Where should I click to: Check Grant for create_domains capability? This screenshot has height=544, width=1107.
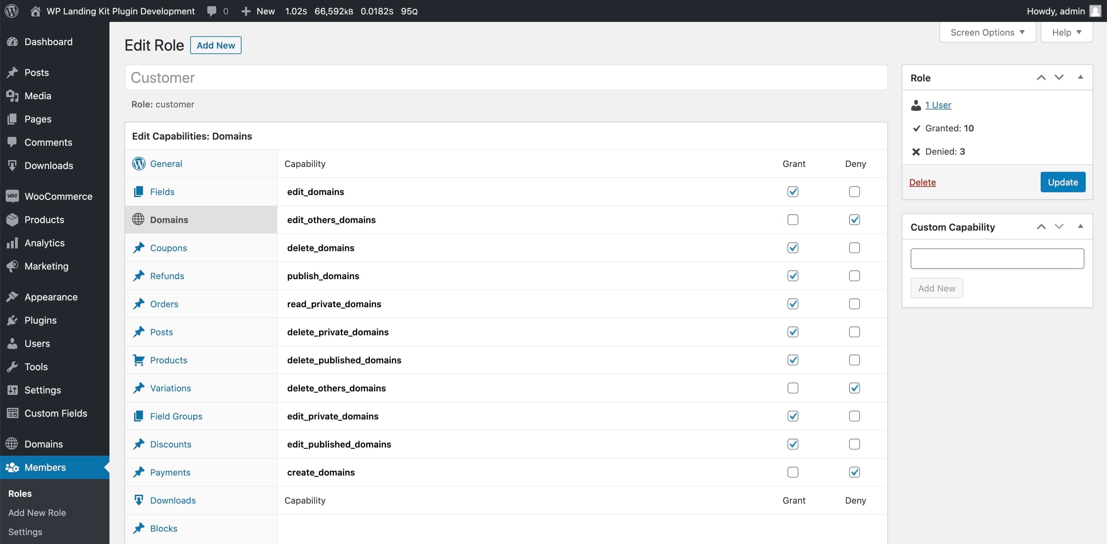tap(792, 472)
